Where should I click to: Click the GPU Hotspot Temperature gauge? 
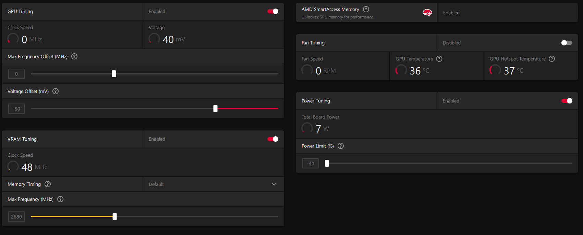495,70
